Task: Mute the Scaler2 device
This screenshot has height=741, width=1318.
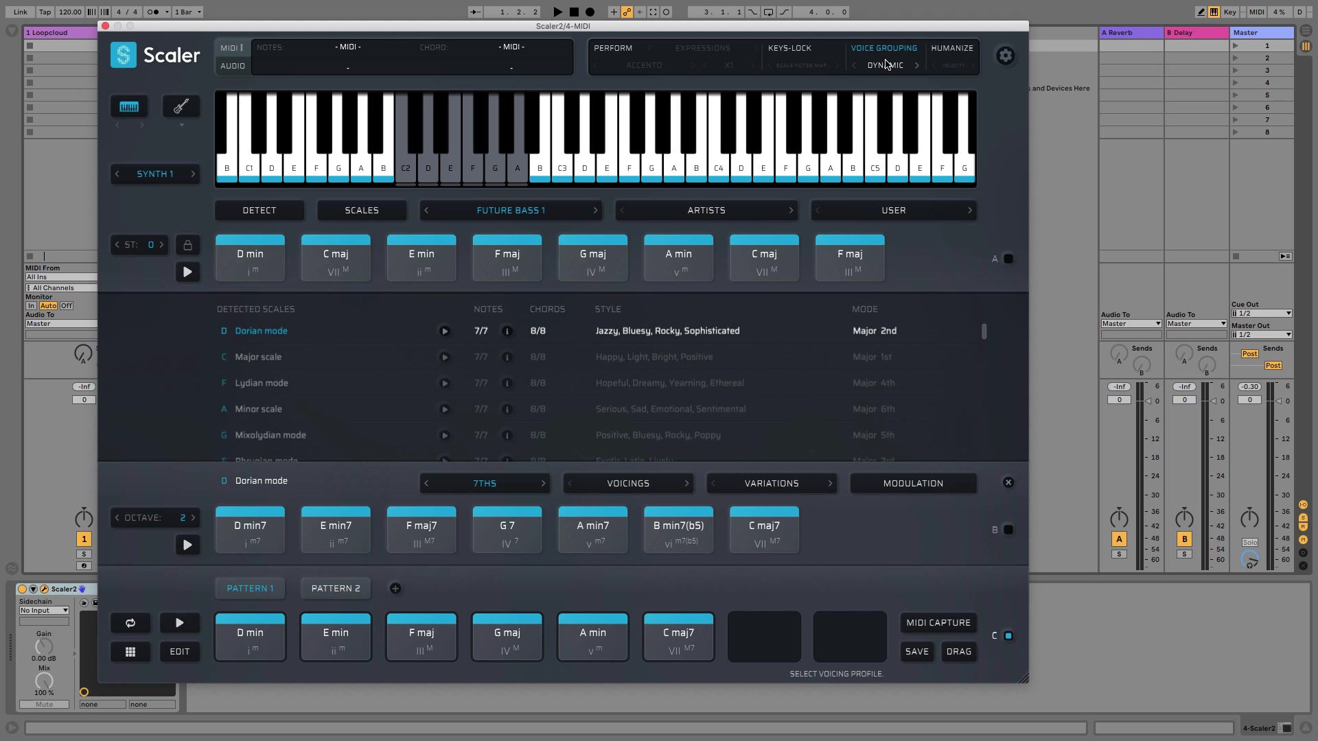Action: tap(44, 704)
